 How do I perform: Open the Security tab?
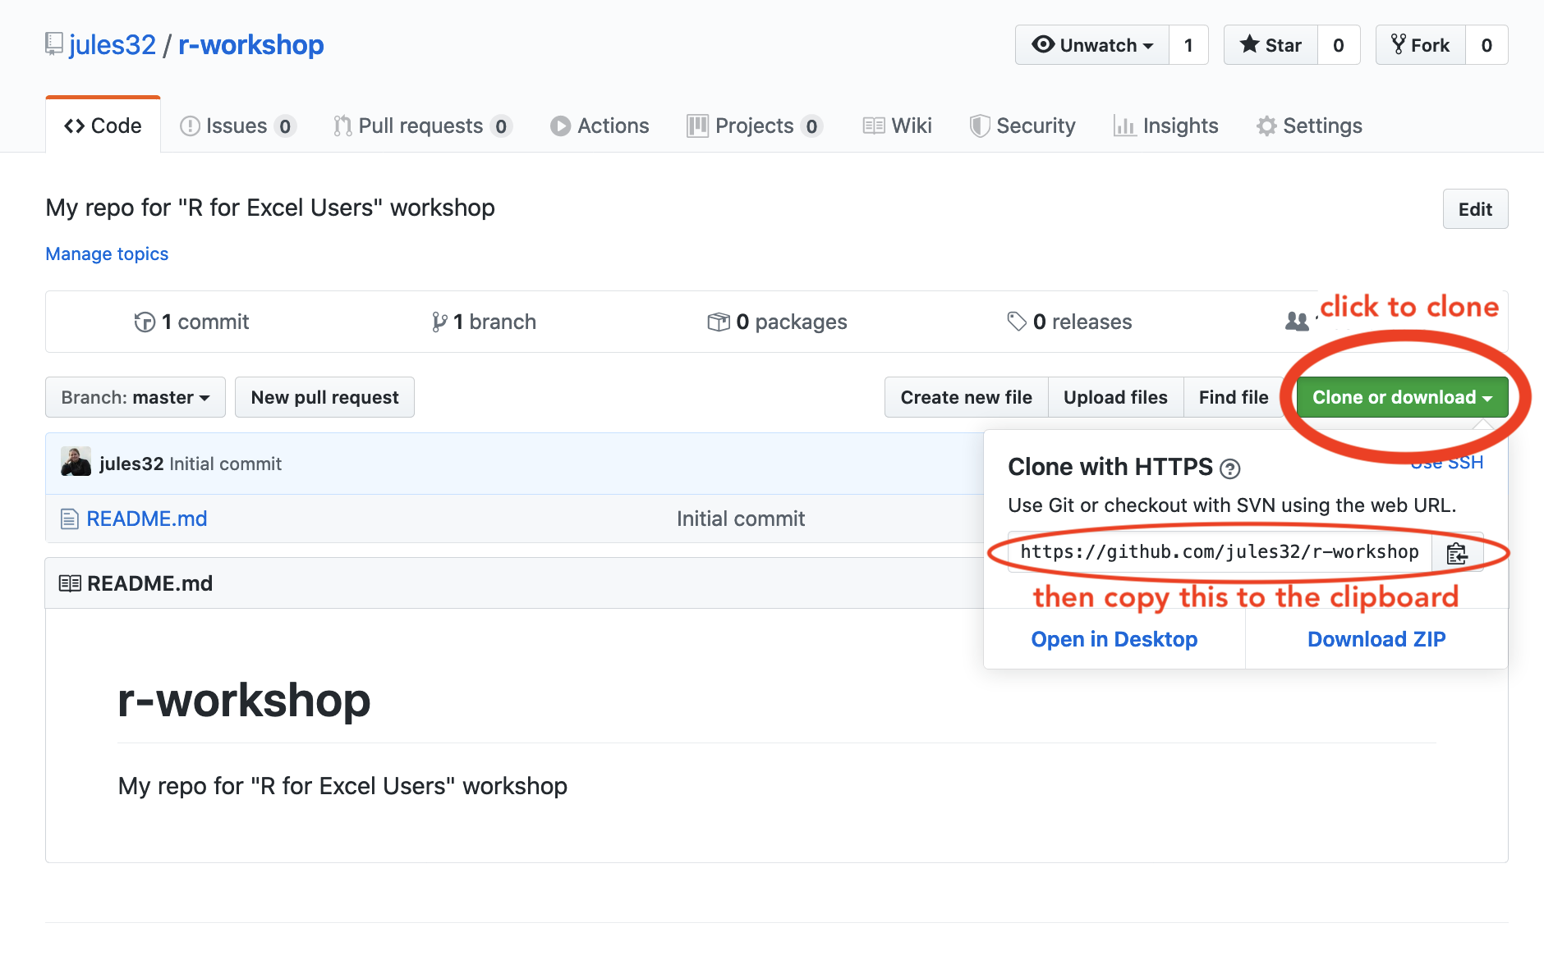[1022, 126]
